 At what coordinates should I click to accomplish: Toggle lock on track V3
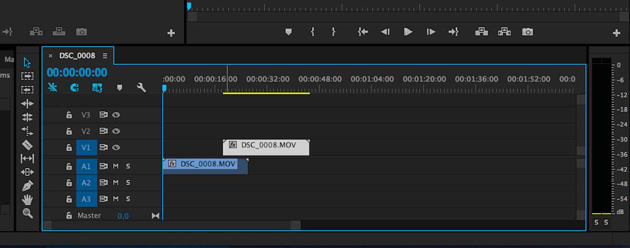pyautogui.click(x=69, y=115)
